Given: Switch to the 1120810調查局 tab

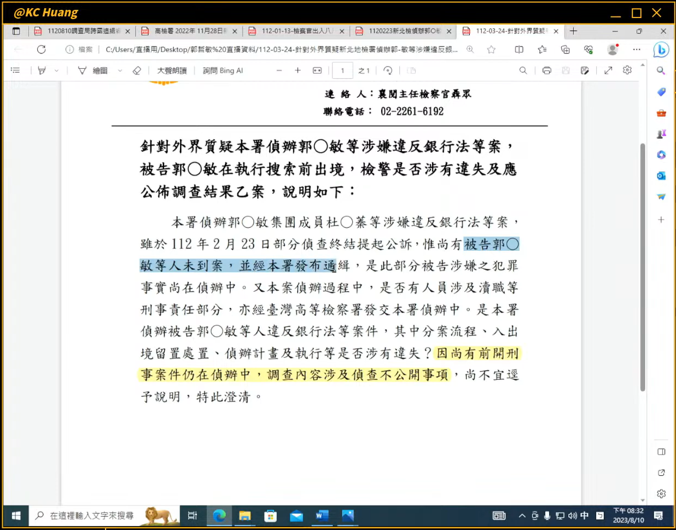Looking at the screenshot, I should click(82, 31).
